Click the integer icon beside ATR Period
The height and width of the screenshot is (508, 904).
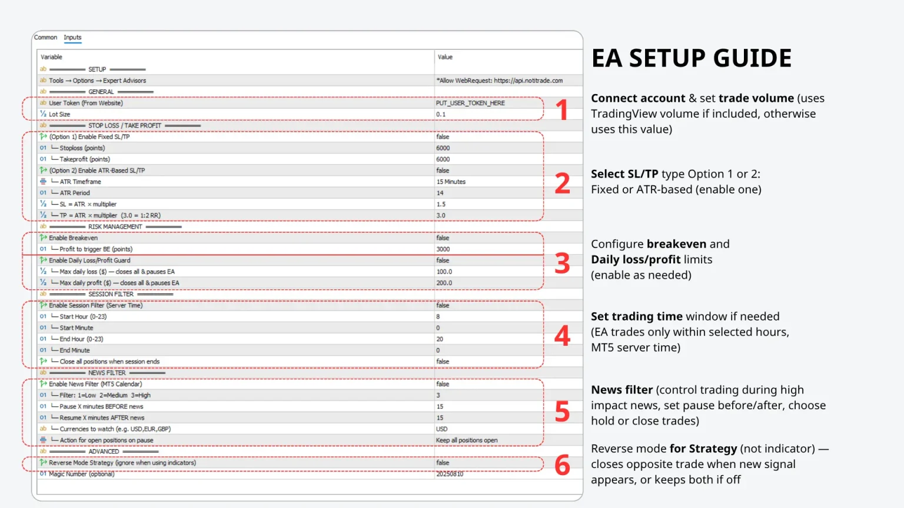[x=43, y=193]
